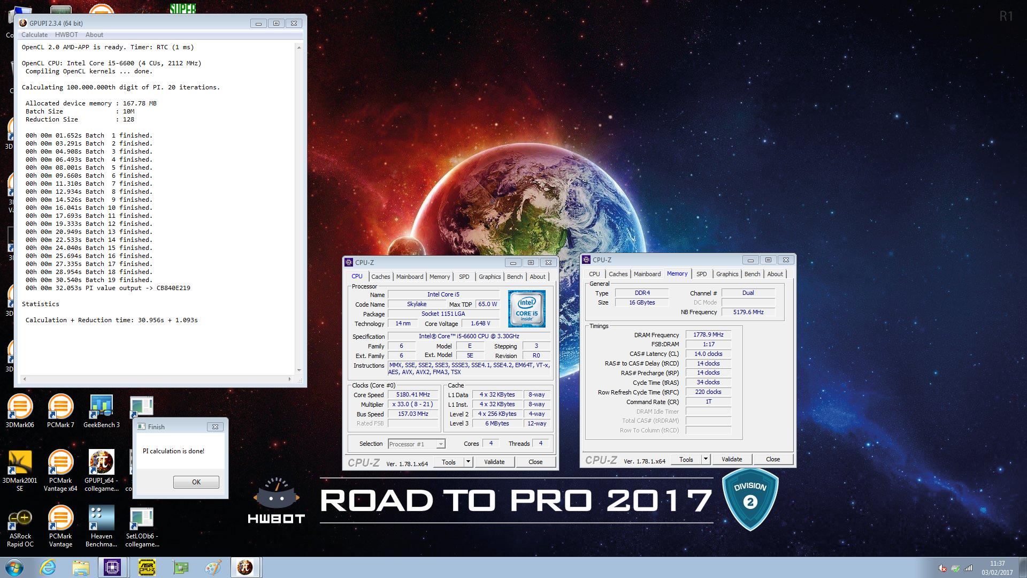Open SPD tab in left CPU-Z window
Viewport: 1027px width, 578px height.
point(464,277)
